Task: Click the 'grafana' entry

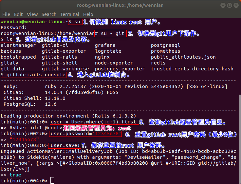Action: tap(105, 46)
